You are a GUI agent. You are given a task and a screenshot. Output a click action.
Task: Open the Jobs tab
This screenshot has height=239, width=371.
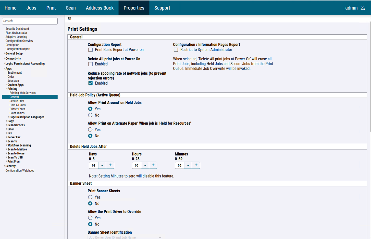(x=31, y=8)
